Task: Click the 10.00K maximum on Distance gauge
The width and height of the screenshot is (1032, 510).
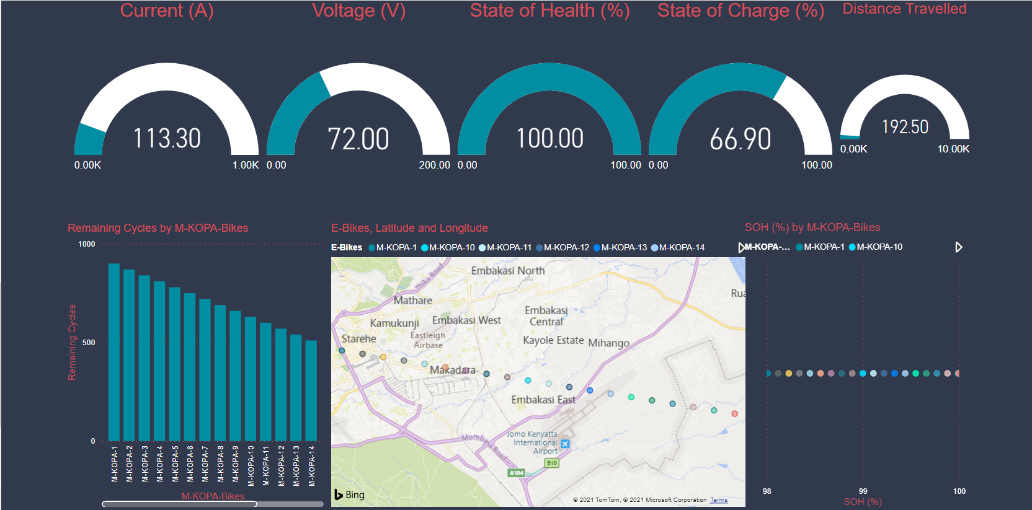Action: coord(953,149)
